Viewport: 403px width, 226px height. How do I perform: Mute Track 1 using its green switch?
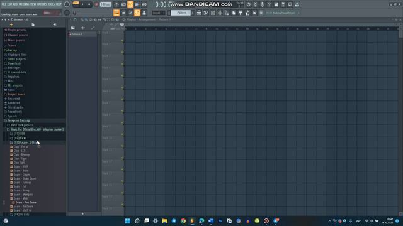122,40
